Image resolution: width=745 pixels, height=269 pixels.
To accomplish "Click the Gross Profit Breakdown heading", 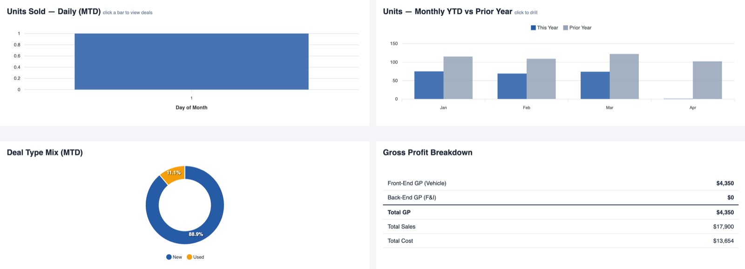I will point(427,152).
